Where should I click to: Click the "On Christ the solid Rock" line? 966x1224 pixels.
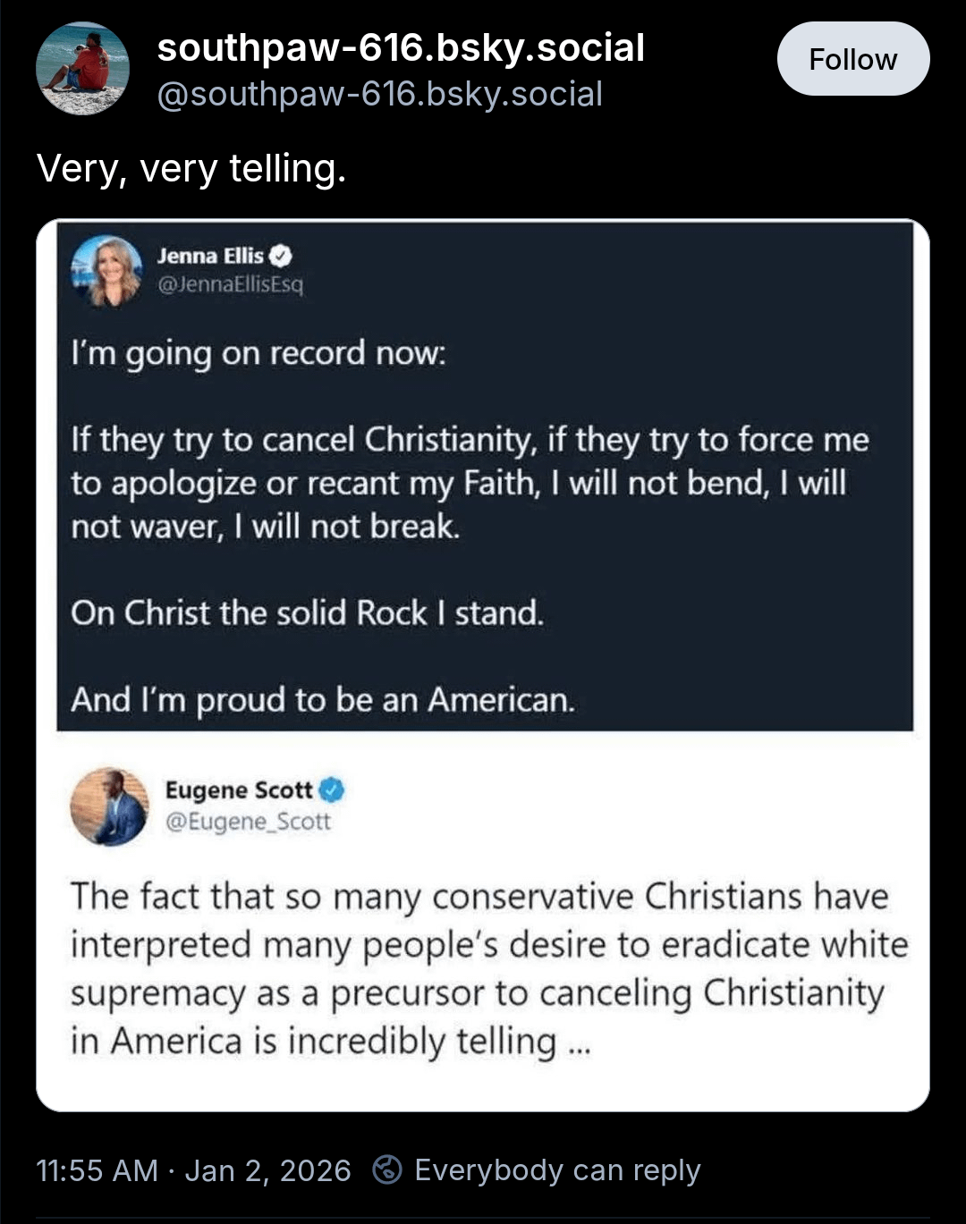307,612
